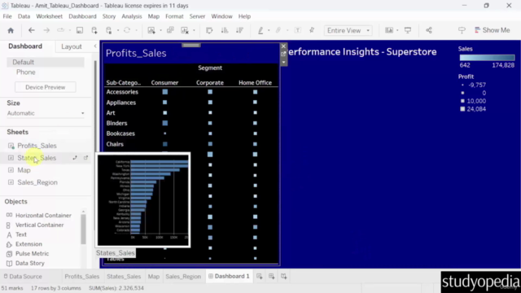Sort ascending using the toolbar icon
This screenshot has height=293, width=521.
pos(225,31)
